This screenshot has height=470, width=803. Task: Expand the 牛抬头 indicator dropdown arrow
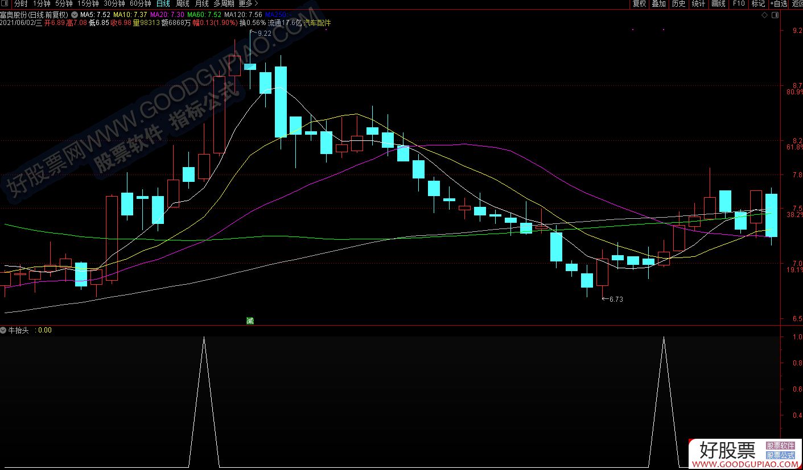point(3,330)
